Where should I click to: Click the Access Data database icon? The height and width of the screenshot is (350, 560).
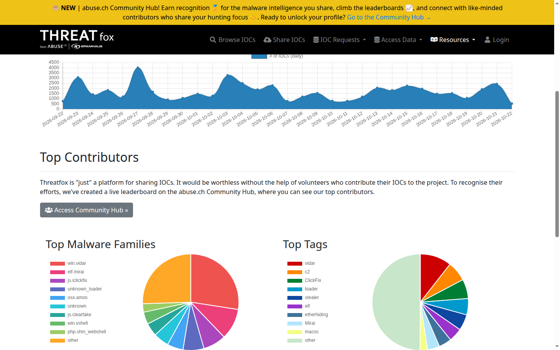[377, 40]
